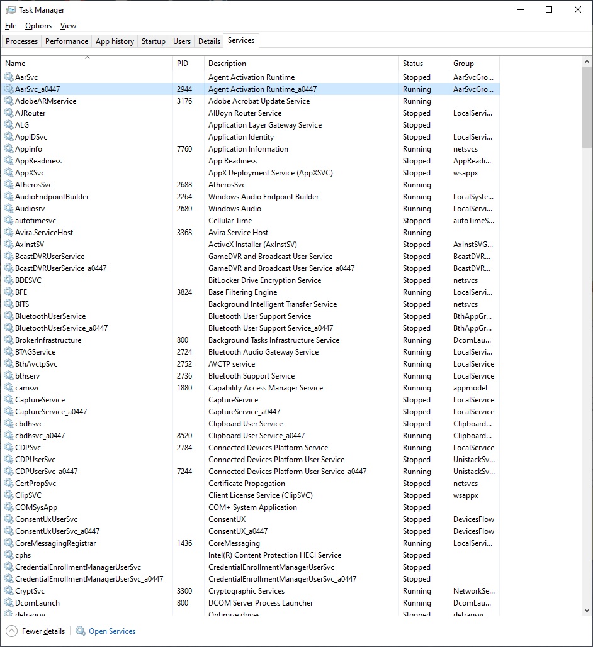Image resolution: width=593 pixels, height=647 pixels.
Task: Click the Windows Audio description
Action: pyautogui.click(x=235, y=209)
